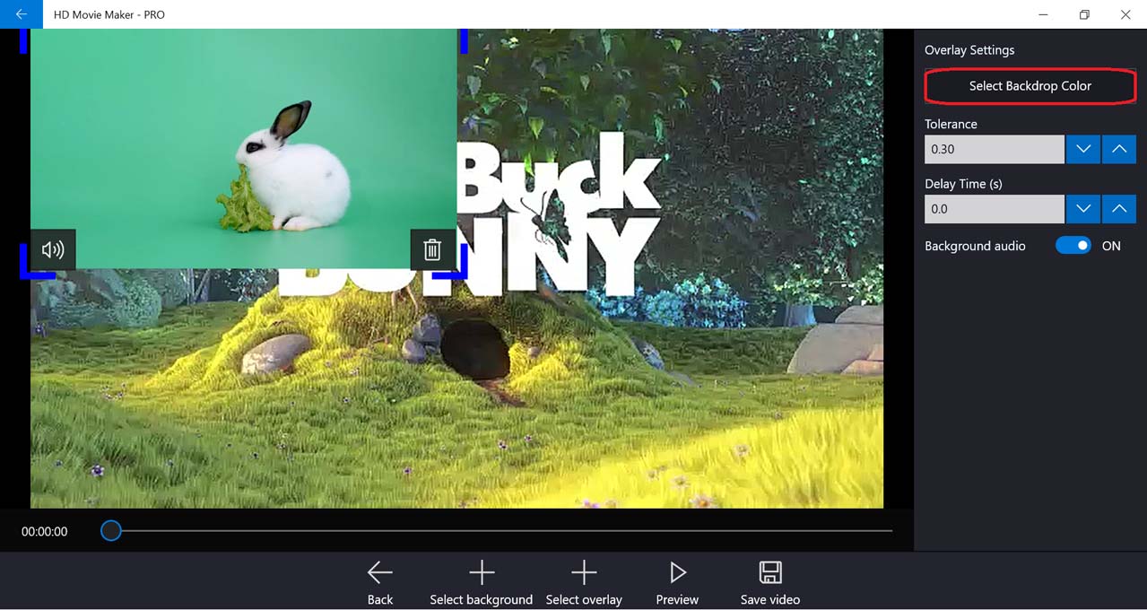Click the Delay Time field showing 0.0
Viewport: 1147px width, 610px height.
click(994, 209)
